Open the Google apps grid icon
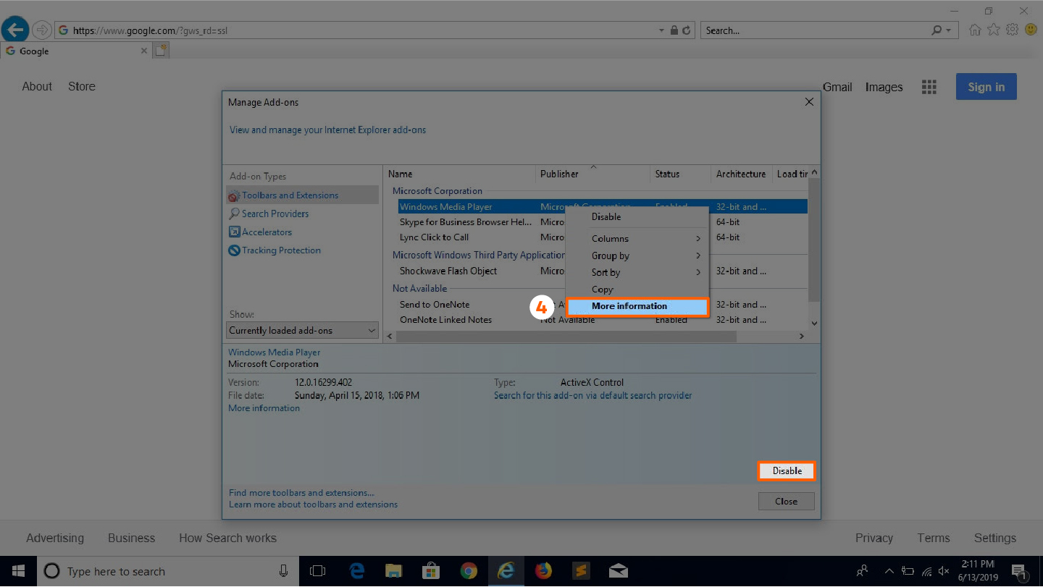Image resolution: width=1043 pixels, height=587 pixels. (x=929, y=87)
